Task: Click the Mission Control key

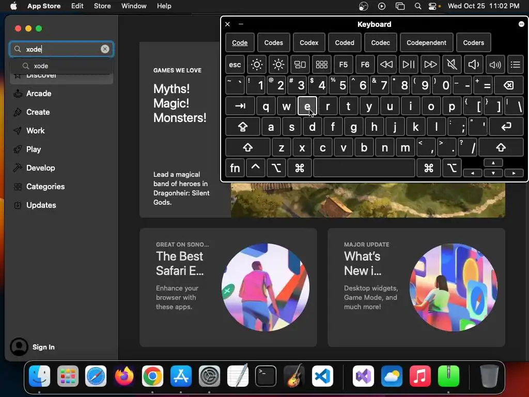Action: coord(300,65)
